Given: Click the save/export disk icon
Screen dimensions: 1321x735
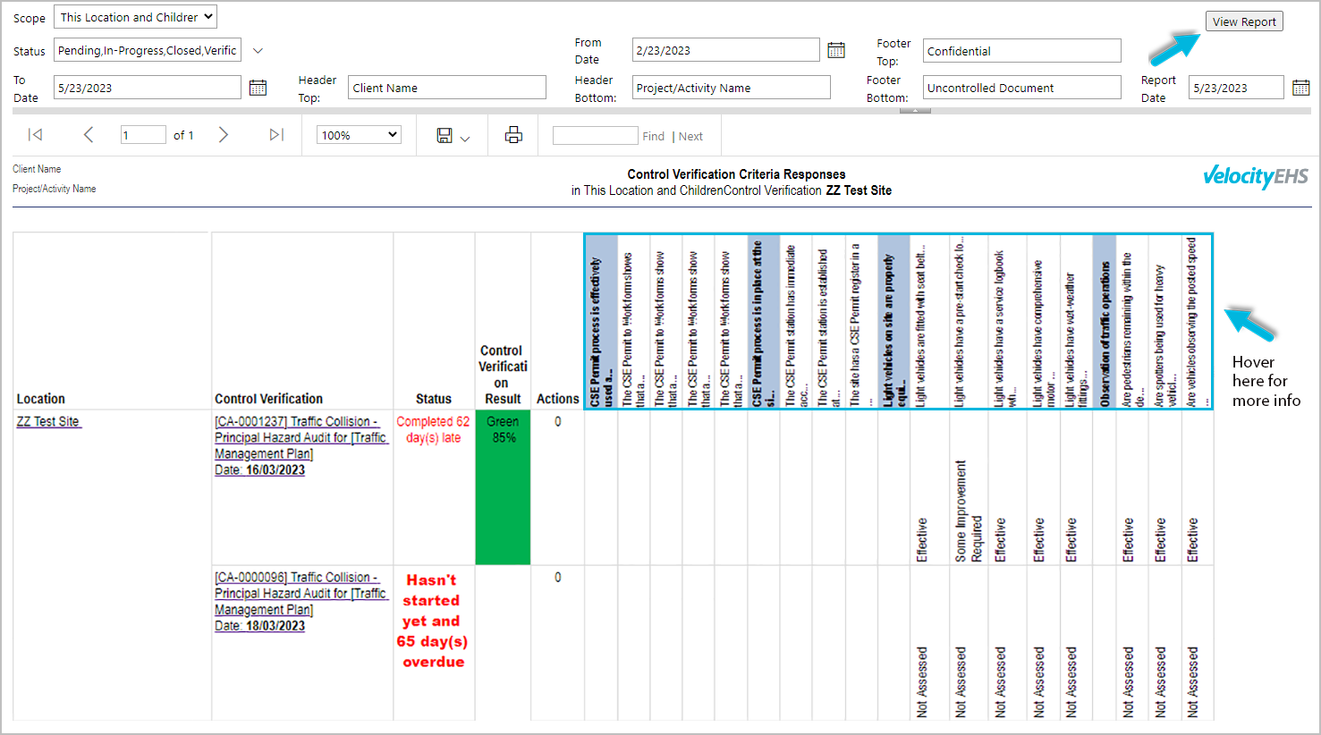Looking at the screenshot, I should (445, 135).
